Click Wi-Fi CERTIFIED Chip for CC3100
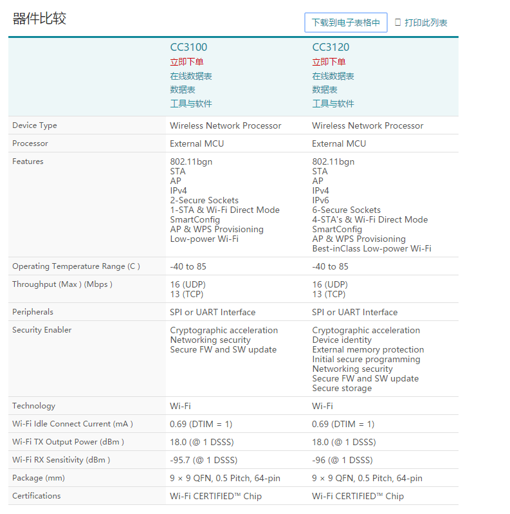 [215, 496]
